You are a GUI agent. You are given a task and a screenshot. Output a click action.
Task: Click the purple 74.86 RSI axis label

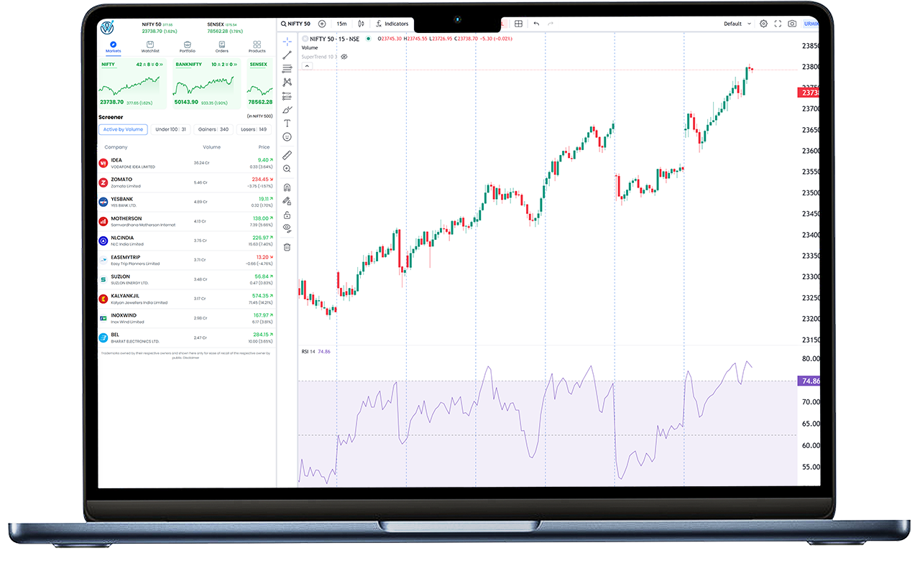coord(809,381)
